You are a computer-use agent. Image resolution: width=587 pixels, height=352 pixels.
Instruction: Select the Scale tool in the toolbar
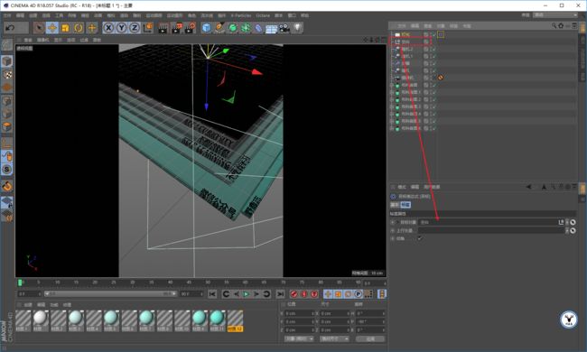click(x=66, y=28)
